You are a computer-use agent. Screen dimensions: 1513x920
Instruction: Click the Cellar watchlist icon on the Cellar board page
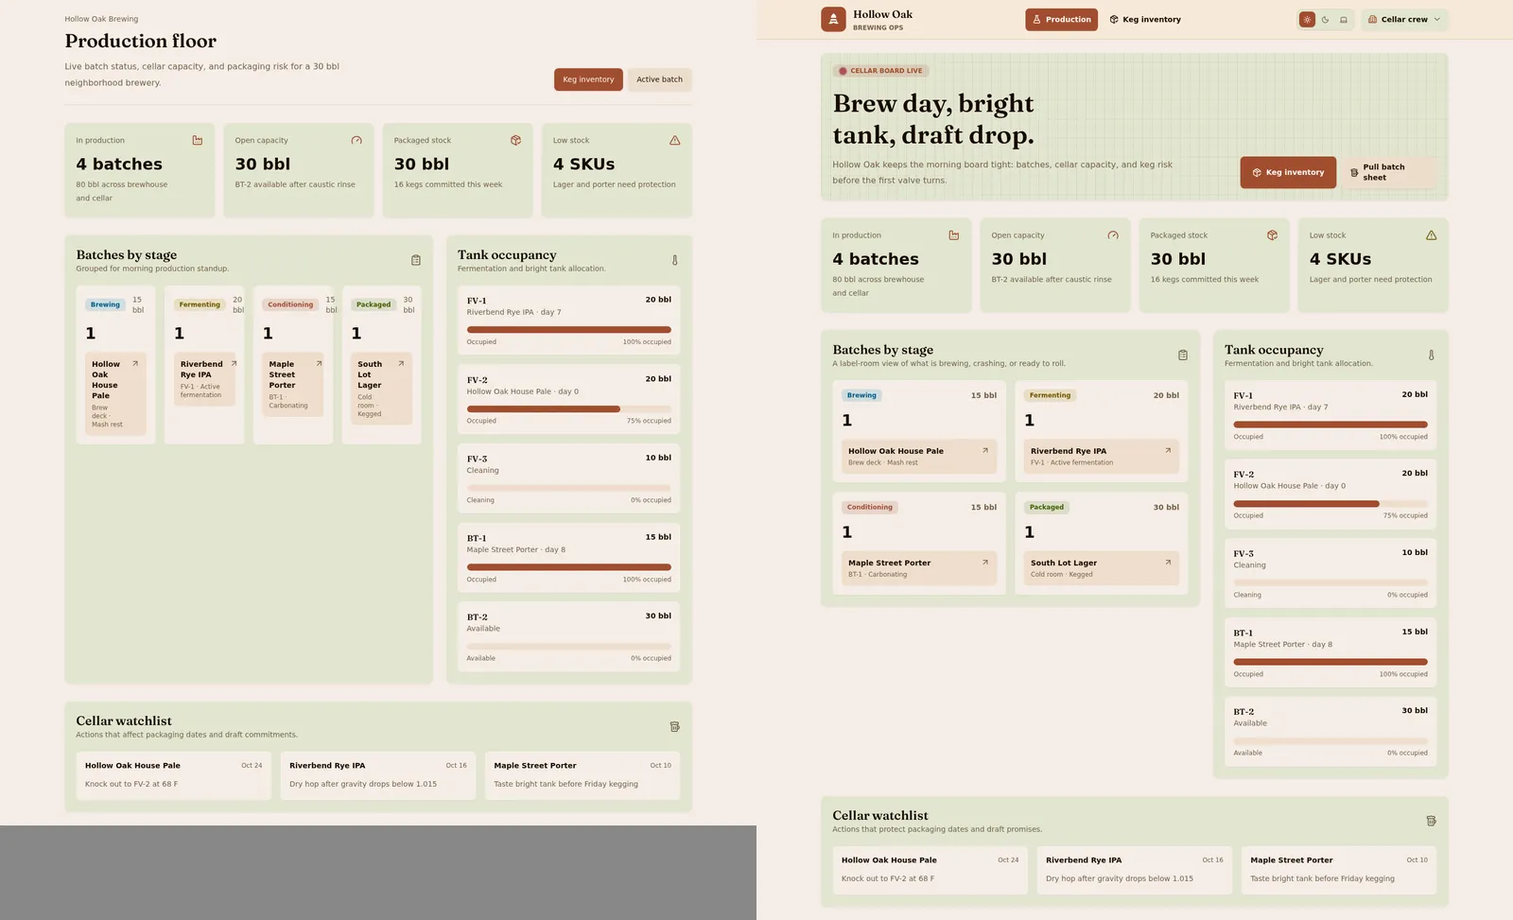point(1431,821)
